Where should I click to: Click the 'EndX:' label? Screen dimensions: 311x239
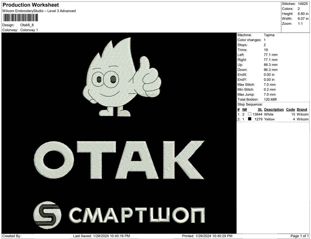point(242,75)
